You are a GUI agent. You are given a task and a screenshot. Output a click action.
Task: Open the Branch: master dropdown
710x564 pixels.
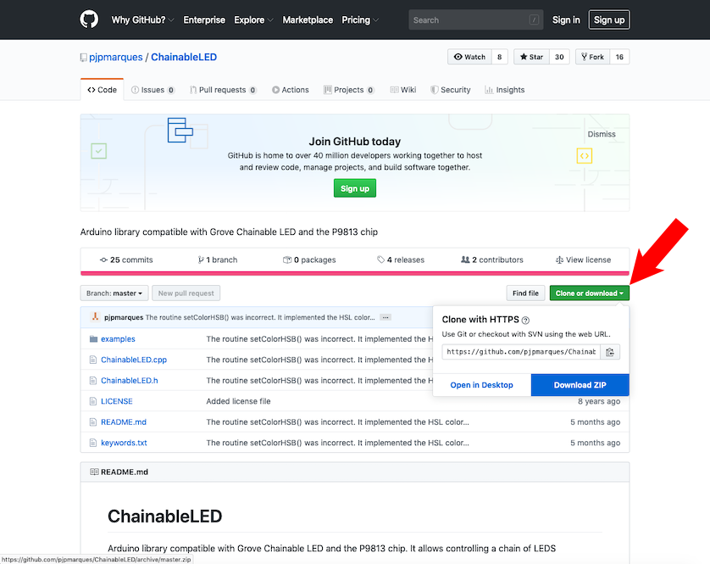(x=115, y=293)
